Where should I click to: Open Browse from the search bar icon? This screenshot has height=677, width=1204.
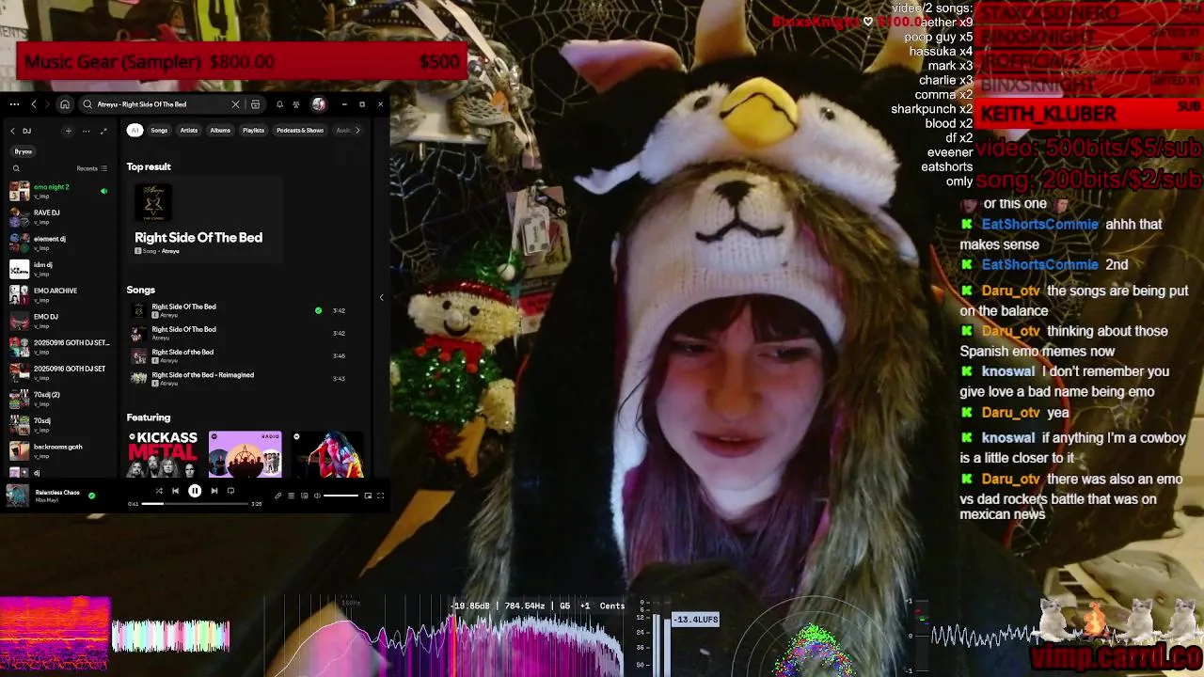coord(255,104)
